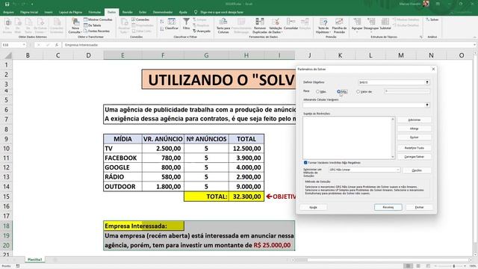The image size is (478, 269).
Task: Open Nova Consulta in the ribbon
Action: tap(75, 25)
